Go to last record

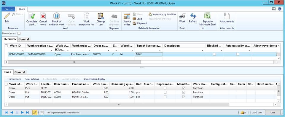[x=28, y=113]
